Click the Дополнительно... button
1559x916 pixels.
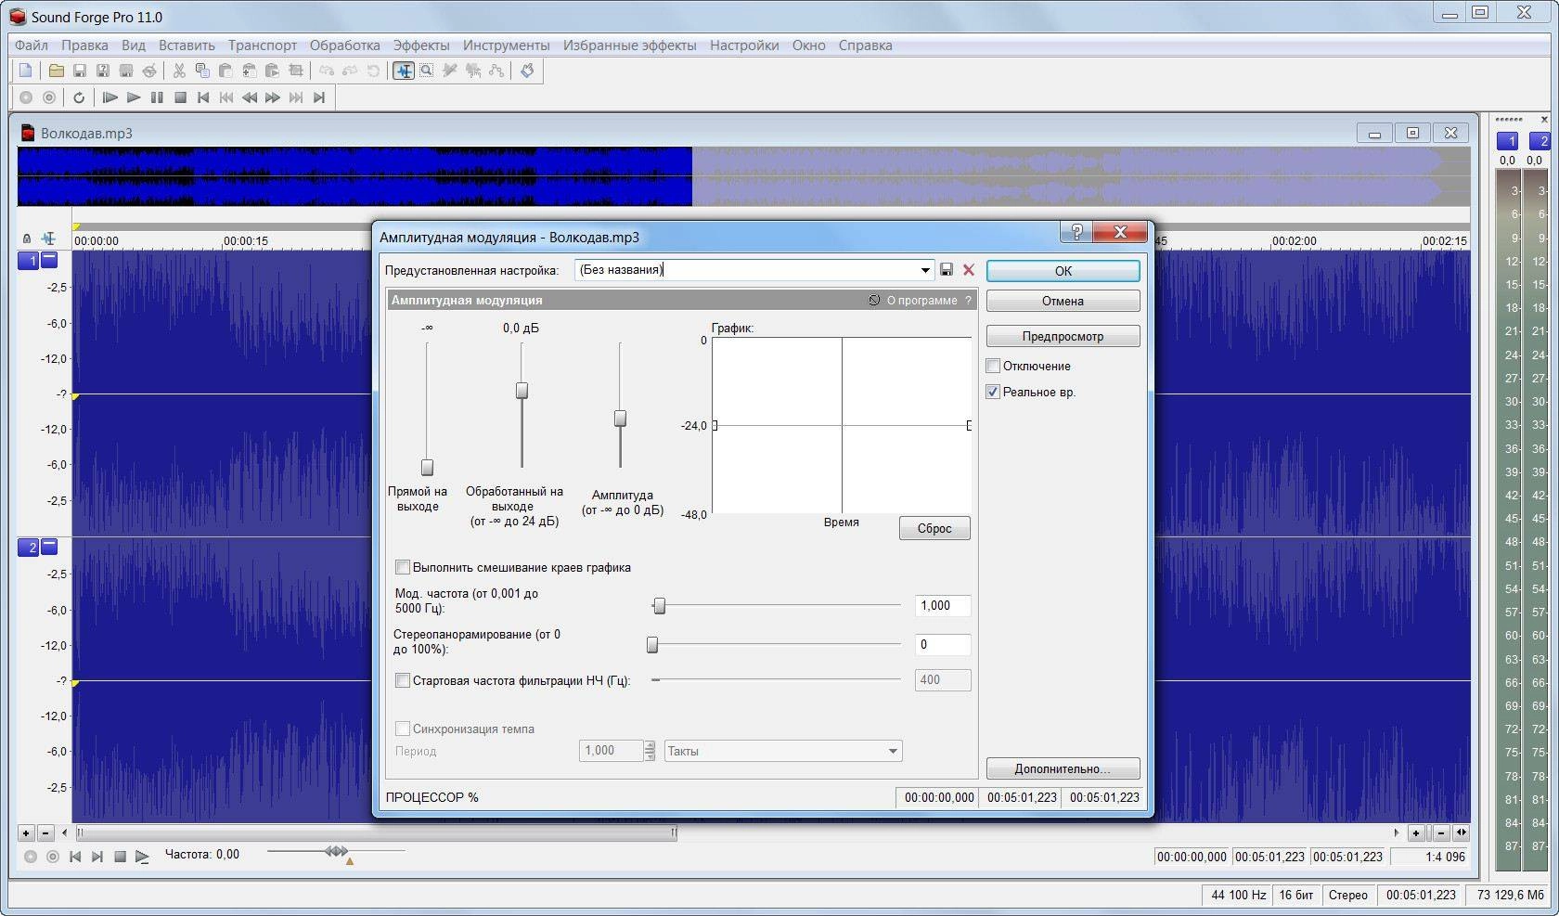coord(1063,768)
